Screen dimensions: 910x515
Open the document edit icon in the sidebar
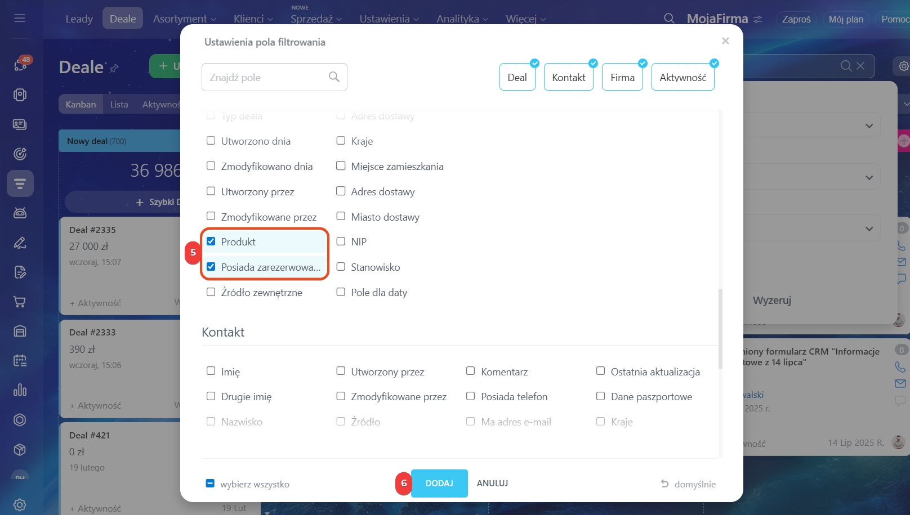[x=20, y=272]
